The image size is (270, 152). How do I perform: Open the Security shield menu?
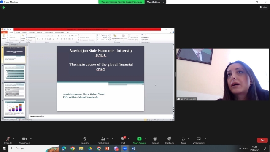(85, 140)
